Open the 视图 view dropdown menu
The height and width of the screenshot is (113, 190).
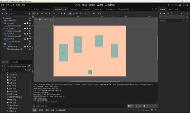coord(99,13)
